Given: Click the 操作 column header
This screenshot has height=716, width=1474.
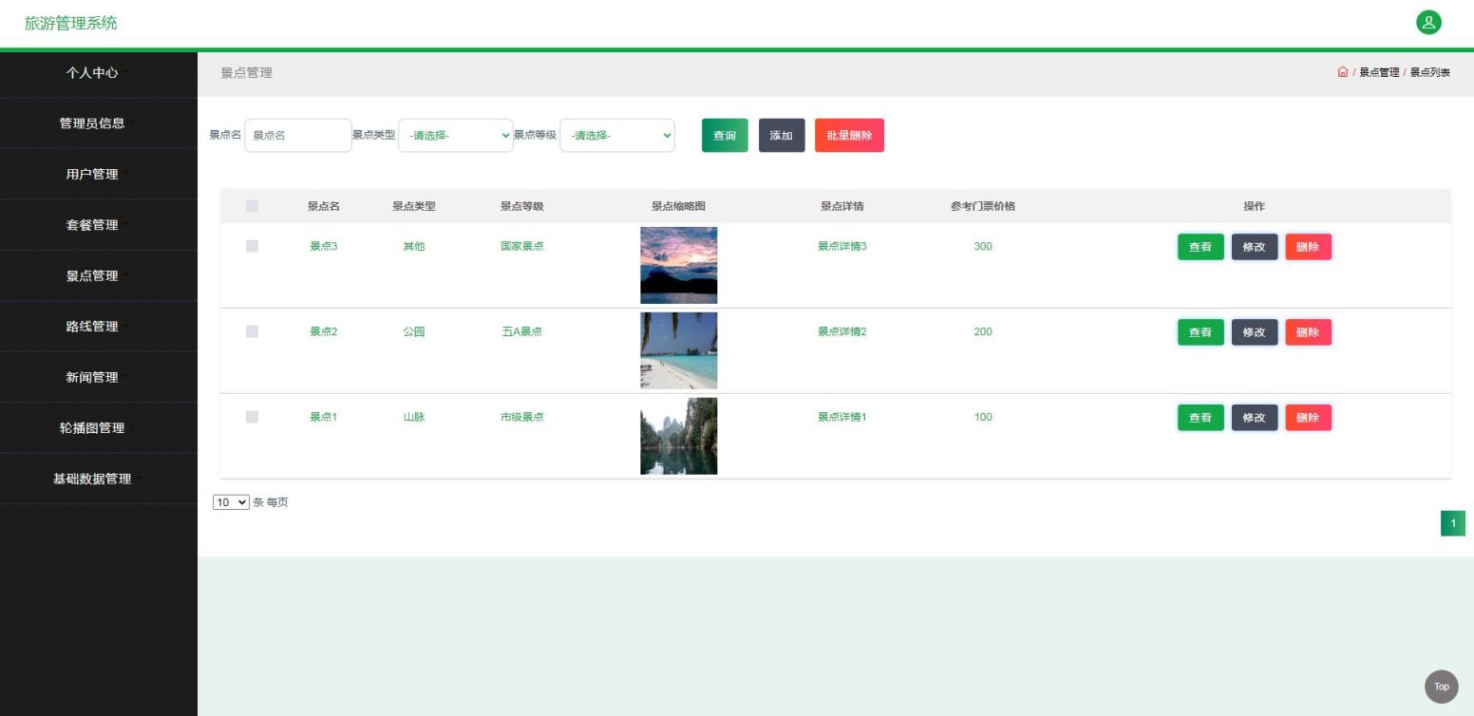Looking at the screenshot, I should pyautogui.click(x=1255, y=206).
